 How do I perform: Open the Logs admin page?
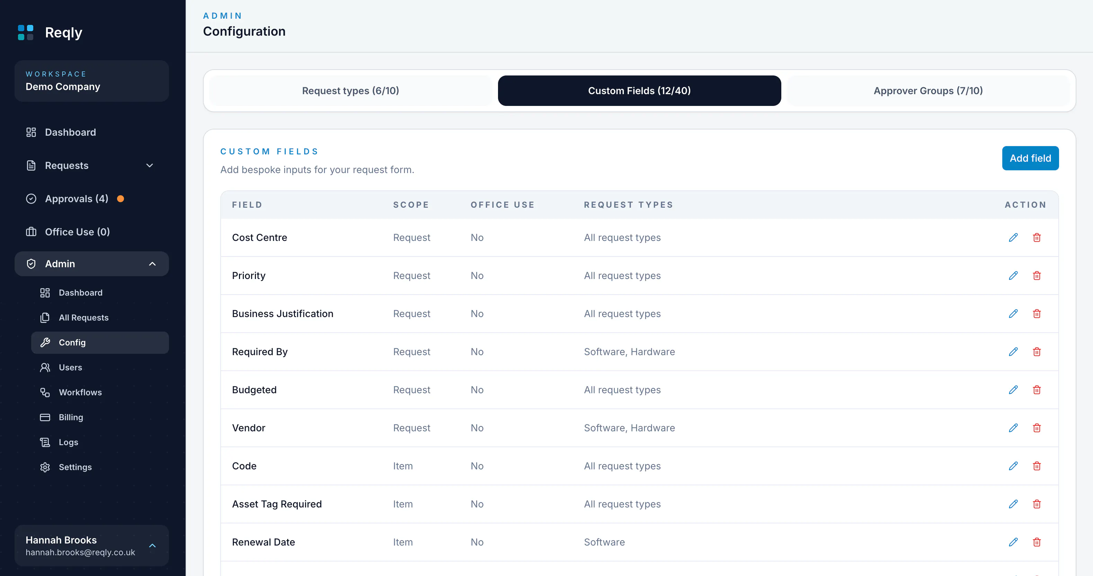tap(100, 442)
